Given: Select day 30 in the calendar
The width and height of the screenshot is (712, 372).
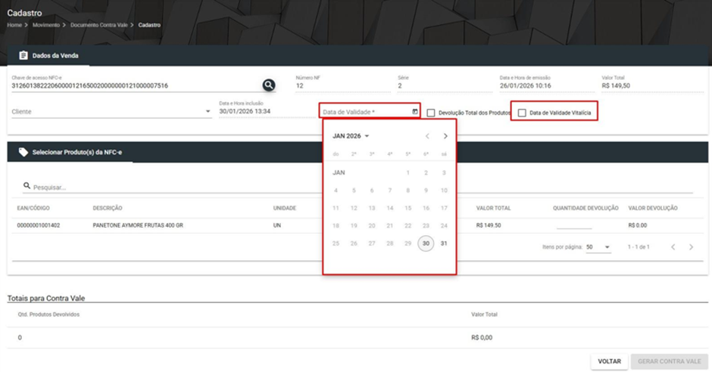Looking at the screenshot, I should pos(426,243).
